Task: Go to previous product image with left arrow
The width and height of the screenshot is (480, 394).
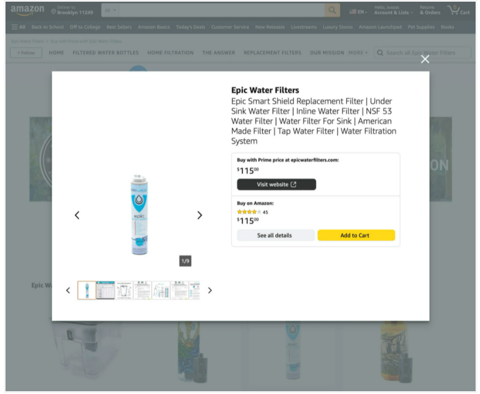Action: coord(77,215)
